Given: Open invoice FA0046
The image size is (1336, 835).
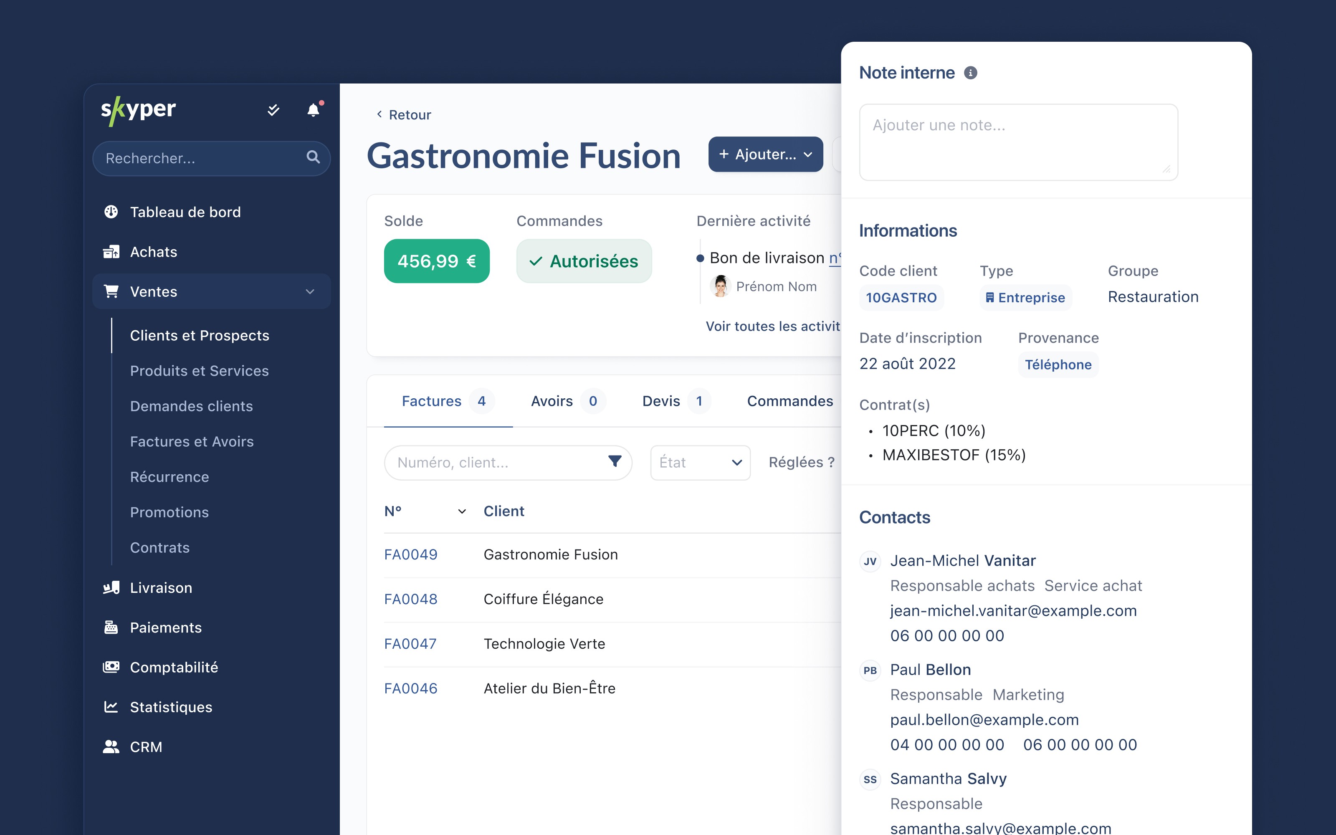Looking at the screenshot, I should coord(411,688).
